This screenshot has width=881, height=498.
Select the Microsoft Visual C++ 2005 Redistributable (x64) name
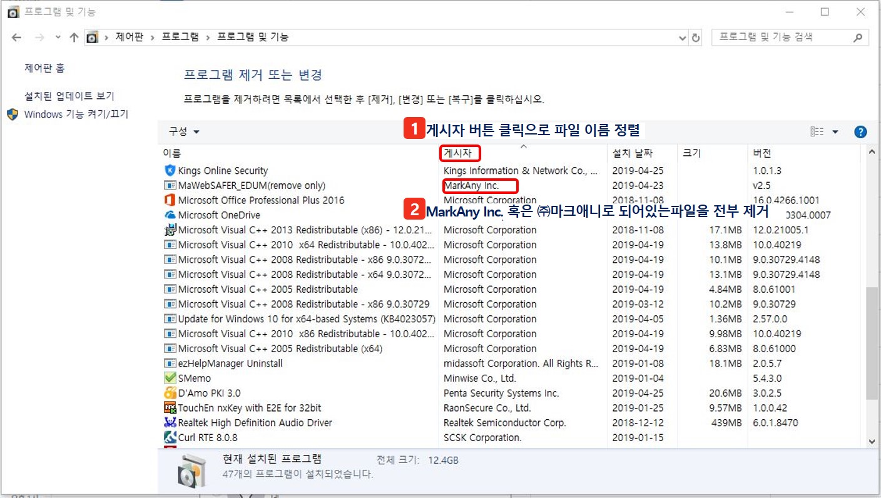(x=280, y=348)
